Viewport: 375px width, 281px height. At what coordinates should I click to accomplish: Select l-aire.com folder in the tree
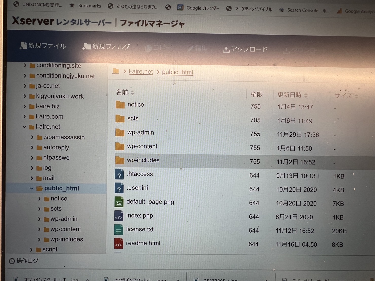(49, 117)
